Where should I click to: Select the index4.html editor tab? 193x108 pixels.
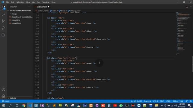coord(42,7)
